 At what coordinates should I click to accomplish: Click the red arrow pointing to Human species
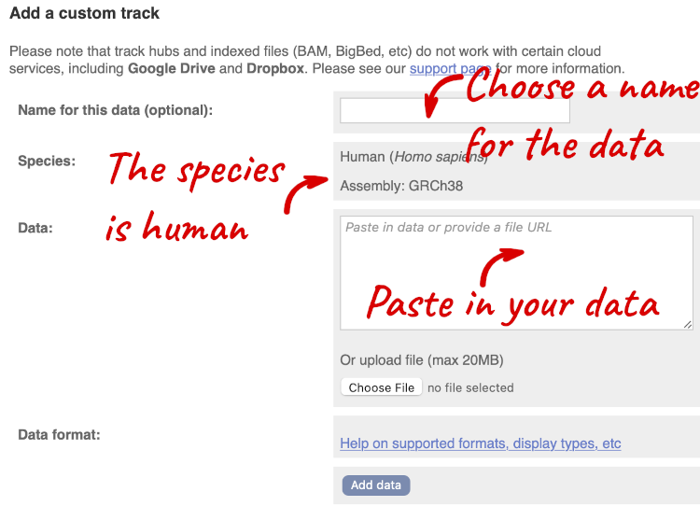[306, 193]
